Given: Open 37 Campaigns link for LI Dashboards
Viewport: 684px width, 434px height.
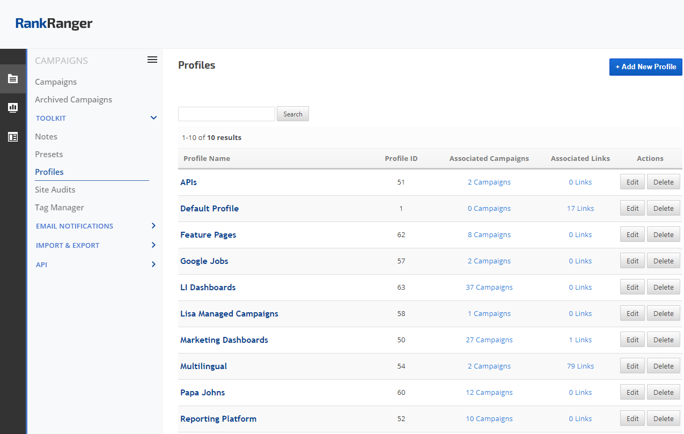Looking at the screenshot, I should [489, 288].
